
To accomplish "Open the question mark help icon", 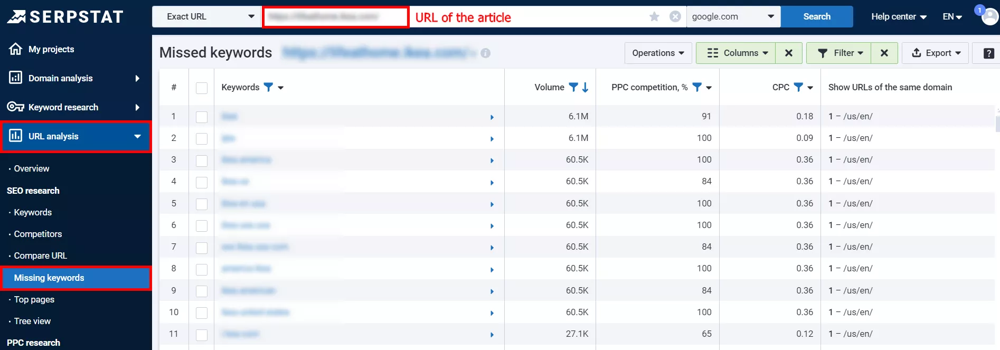I will pyautogui.click(x=989, y=53).
